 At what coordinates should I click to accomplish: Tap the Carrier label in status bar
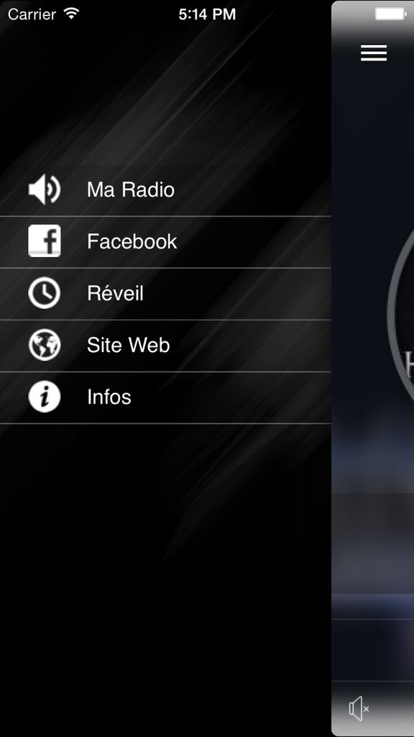(x=32, y=14)
